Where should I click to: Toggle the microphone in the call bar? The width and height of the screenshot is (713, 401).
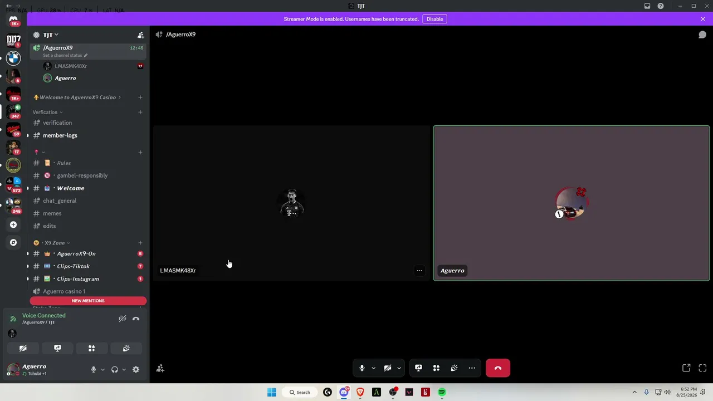click(362, 368)
